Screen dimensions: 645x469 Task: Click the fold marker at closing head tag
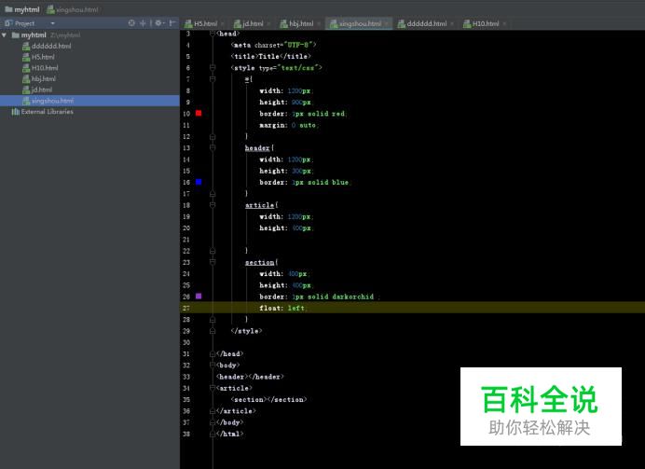(x=213, y=353)
